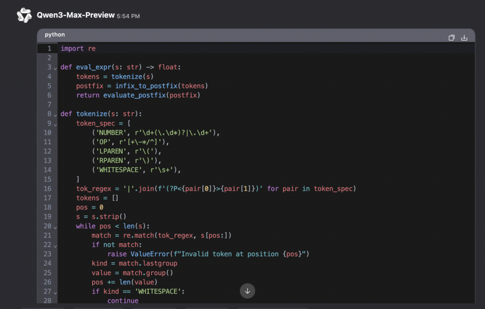The width and height of the screenshot is (485, 309).
Task: Download the python code file
Action: [x=464, y=38]
